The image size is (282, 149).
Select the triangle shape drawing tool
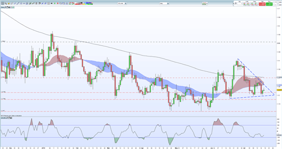67,3
